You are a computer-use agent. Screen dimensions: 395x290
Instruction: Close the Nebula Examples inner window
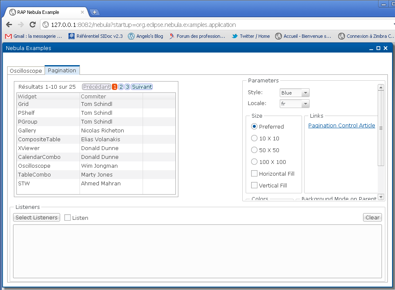[x=385, y=48]
